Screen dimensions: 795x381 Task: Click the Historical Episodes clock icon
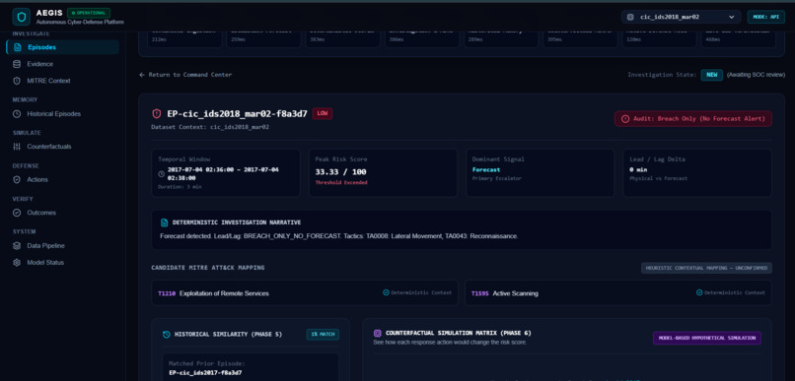coord(17,114)
